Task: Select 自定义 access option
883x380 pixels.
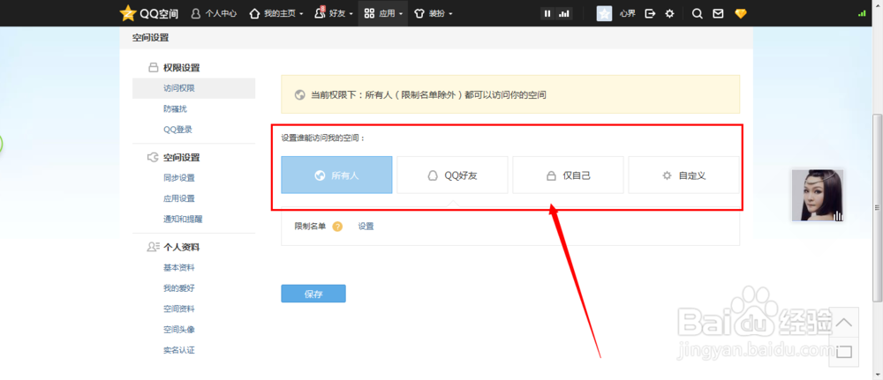Action: pyautogui.click(x=683, y=175)
